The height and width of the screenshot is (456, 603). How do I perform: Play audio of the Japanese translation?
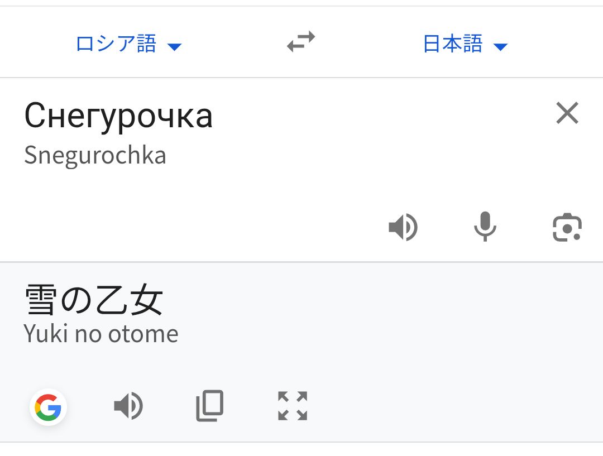[x=128, y=406]
